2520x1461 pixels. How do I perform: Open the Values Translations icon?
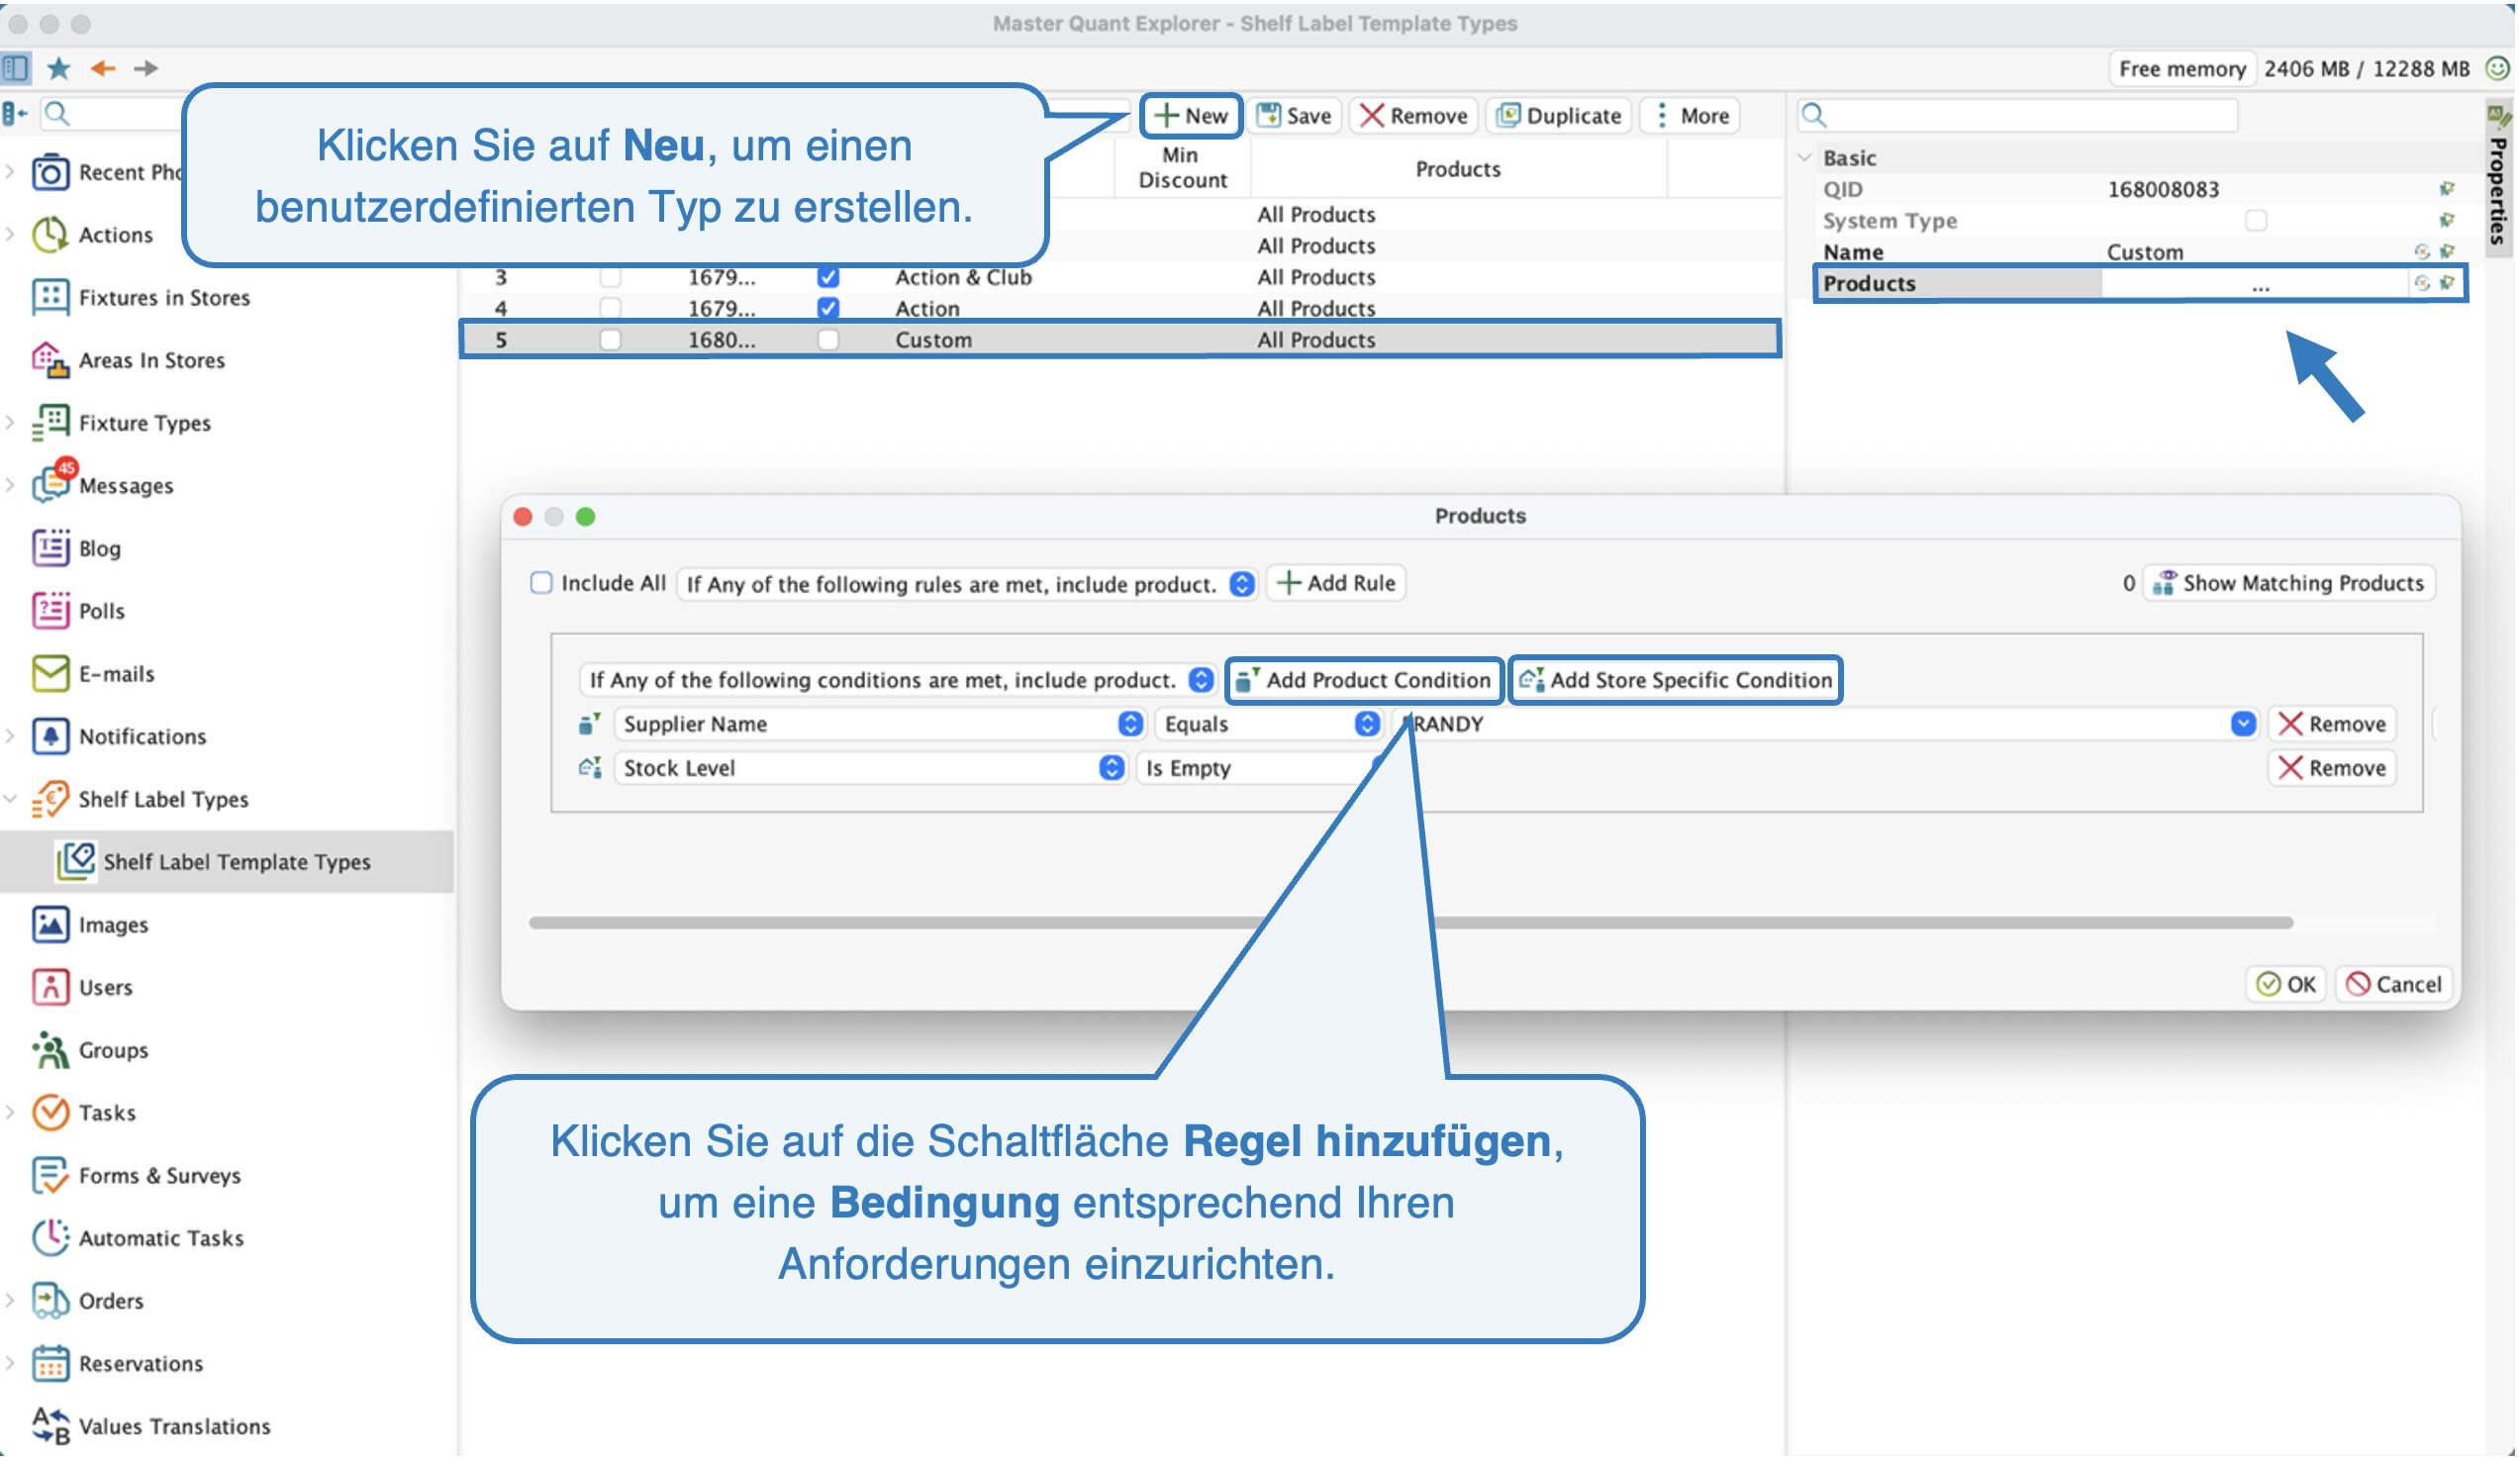(x=50, y=1427)
